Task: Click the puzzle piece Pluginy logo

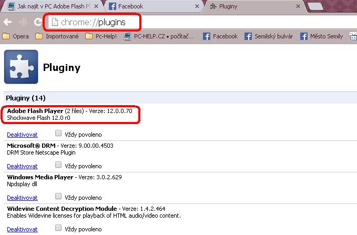Action: (x=21, y=67)
